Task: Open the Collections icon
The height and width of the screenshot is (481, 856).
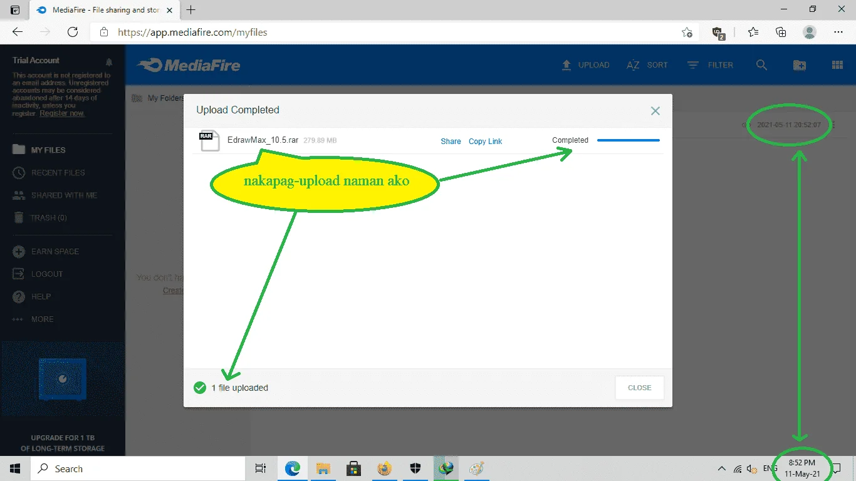Action: [x=781, y=32]
